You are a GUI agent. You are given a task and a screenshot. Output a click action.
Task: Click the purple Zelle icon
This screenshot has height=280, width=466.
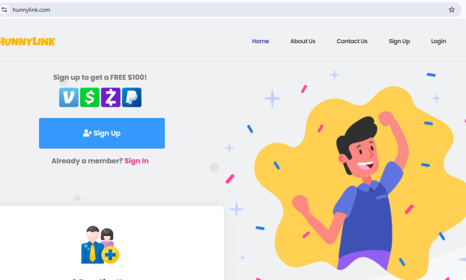tap(111, 97)
